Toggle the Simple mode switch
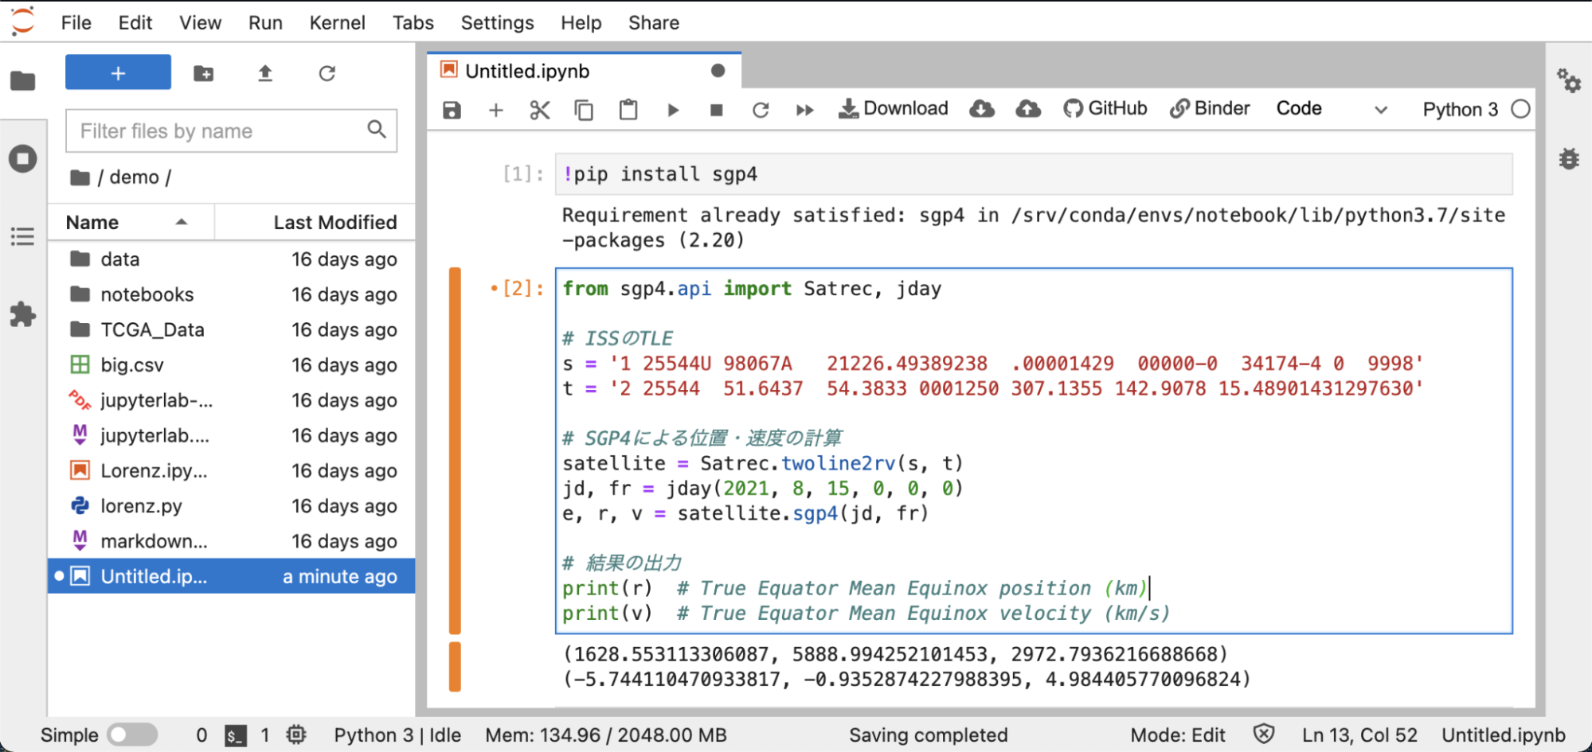1592x752 pixels. 132,734
